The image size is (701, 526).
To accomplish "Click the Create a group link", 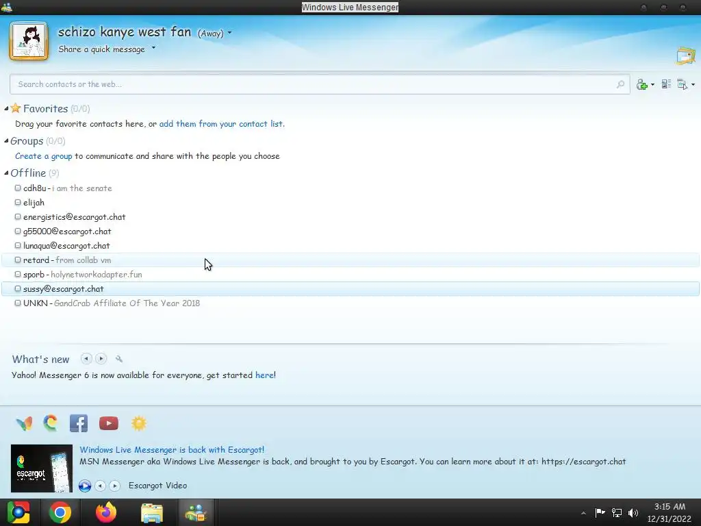I will point(43,156).
